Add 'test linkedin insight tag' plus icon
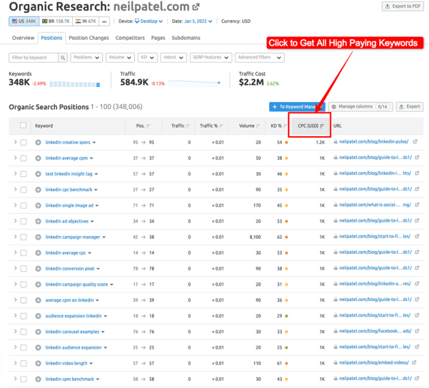This screenshot has height=388, width=429. pos(38,173)
